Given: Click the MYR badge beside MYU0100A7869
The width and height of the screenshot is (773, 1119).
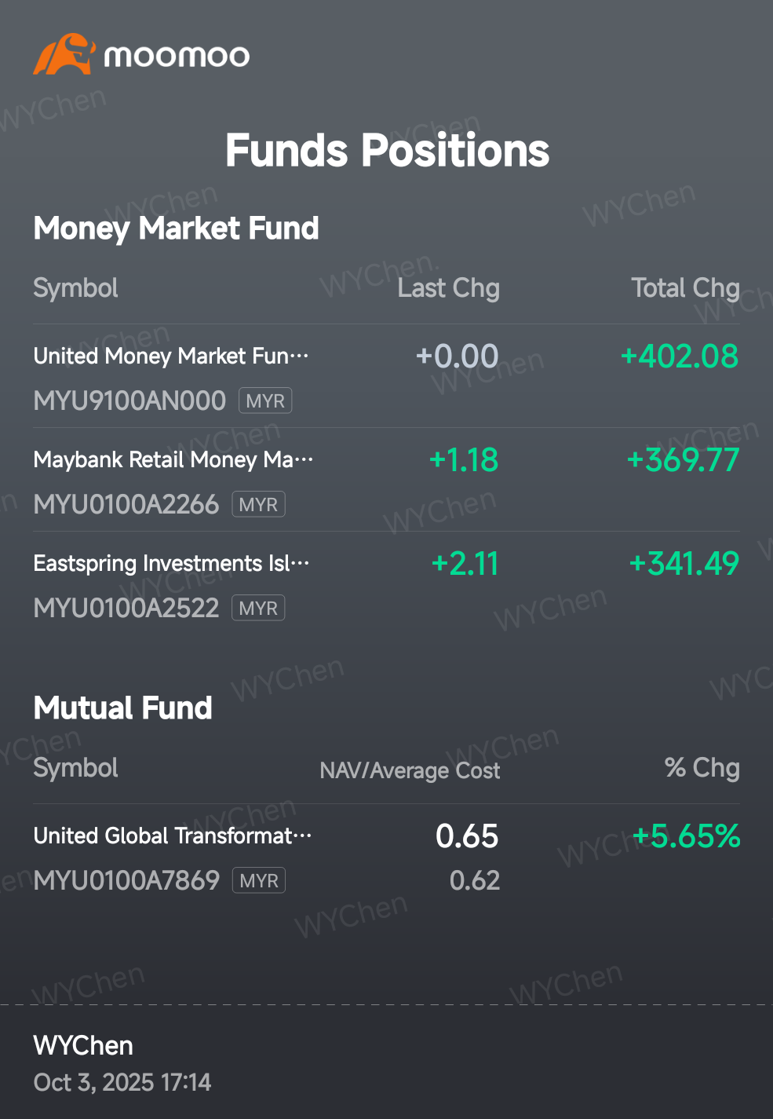Looking at the screenshot, I should [259, 881].
